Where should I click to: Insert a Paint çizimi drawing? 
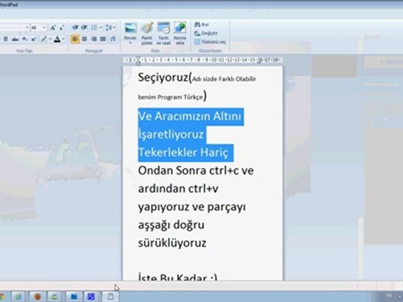(x=147, y=34)
